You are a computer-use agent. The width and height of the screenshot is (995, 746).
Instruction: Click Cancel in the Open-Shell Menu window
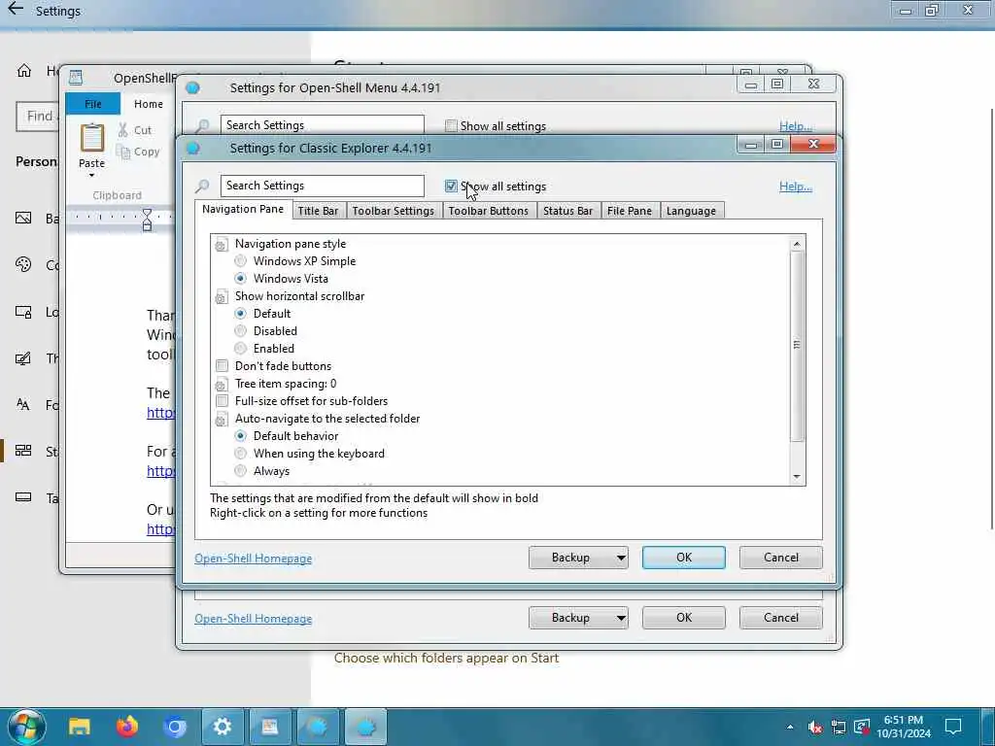tap(780, 618)
